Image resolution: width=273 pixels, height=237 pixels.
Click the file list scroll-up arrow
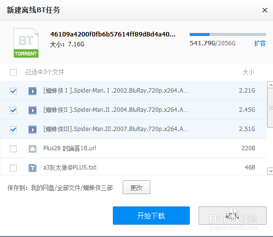270,85
